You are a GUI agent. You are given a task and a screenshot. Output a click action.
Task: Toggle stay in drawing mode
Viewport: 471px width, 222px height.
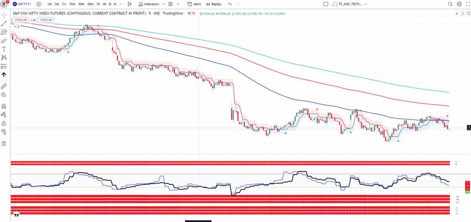[4, 115]
